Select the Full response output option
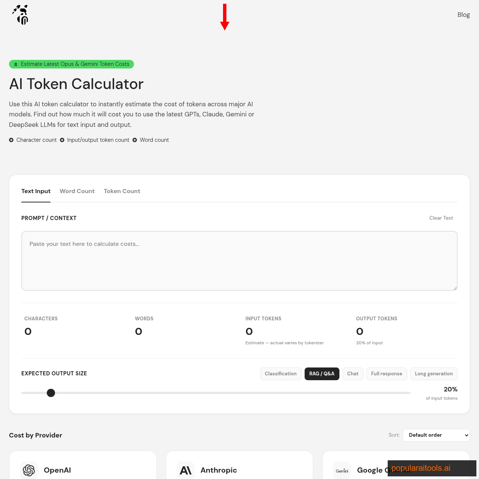The image size is (479, 479). (387, 374)
